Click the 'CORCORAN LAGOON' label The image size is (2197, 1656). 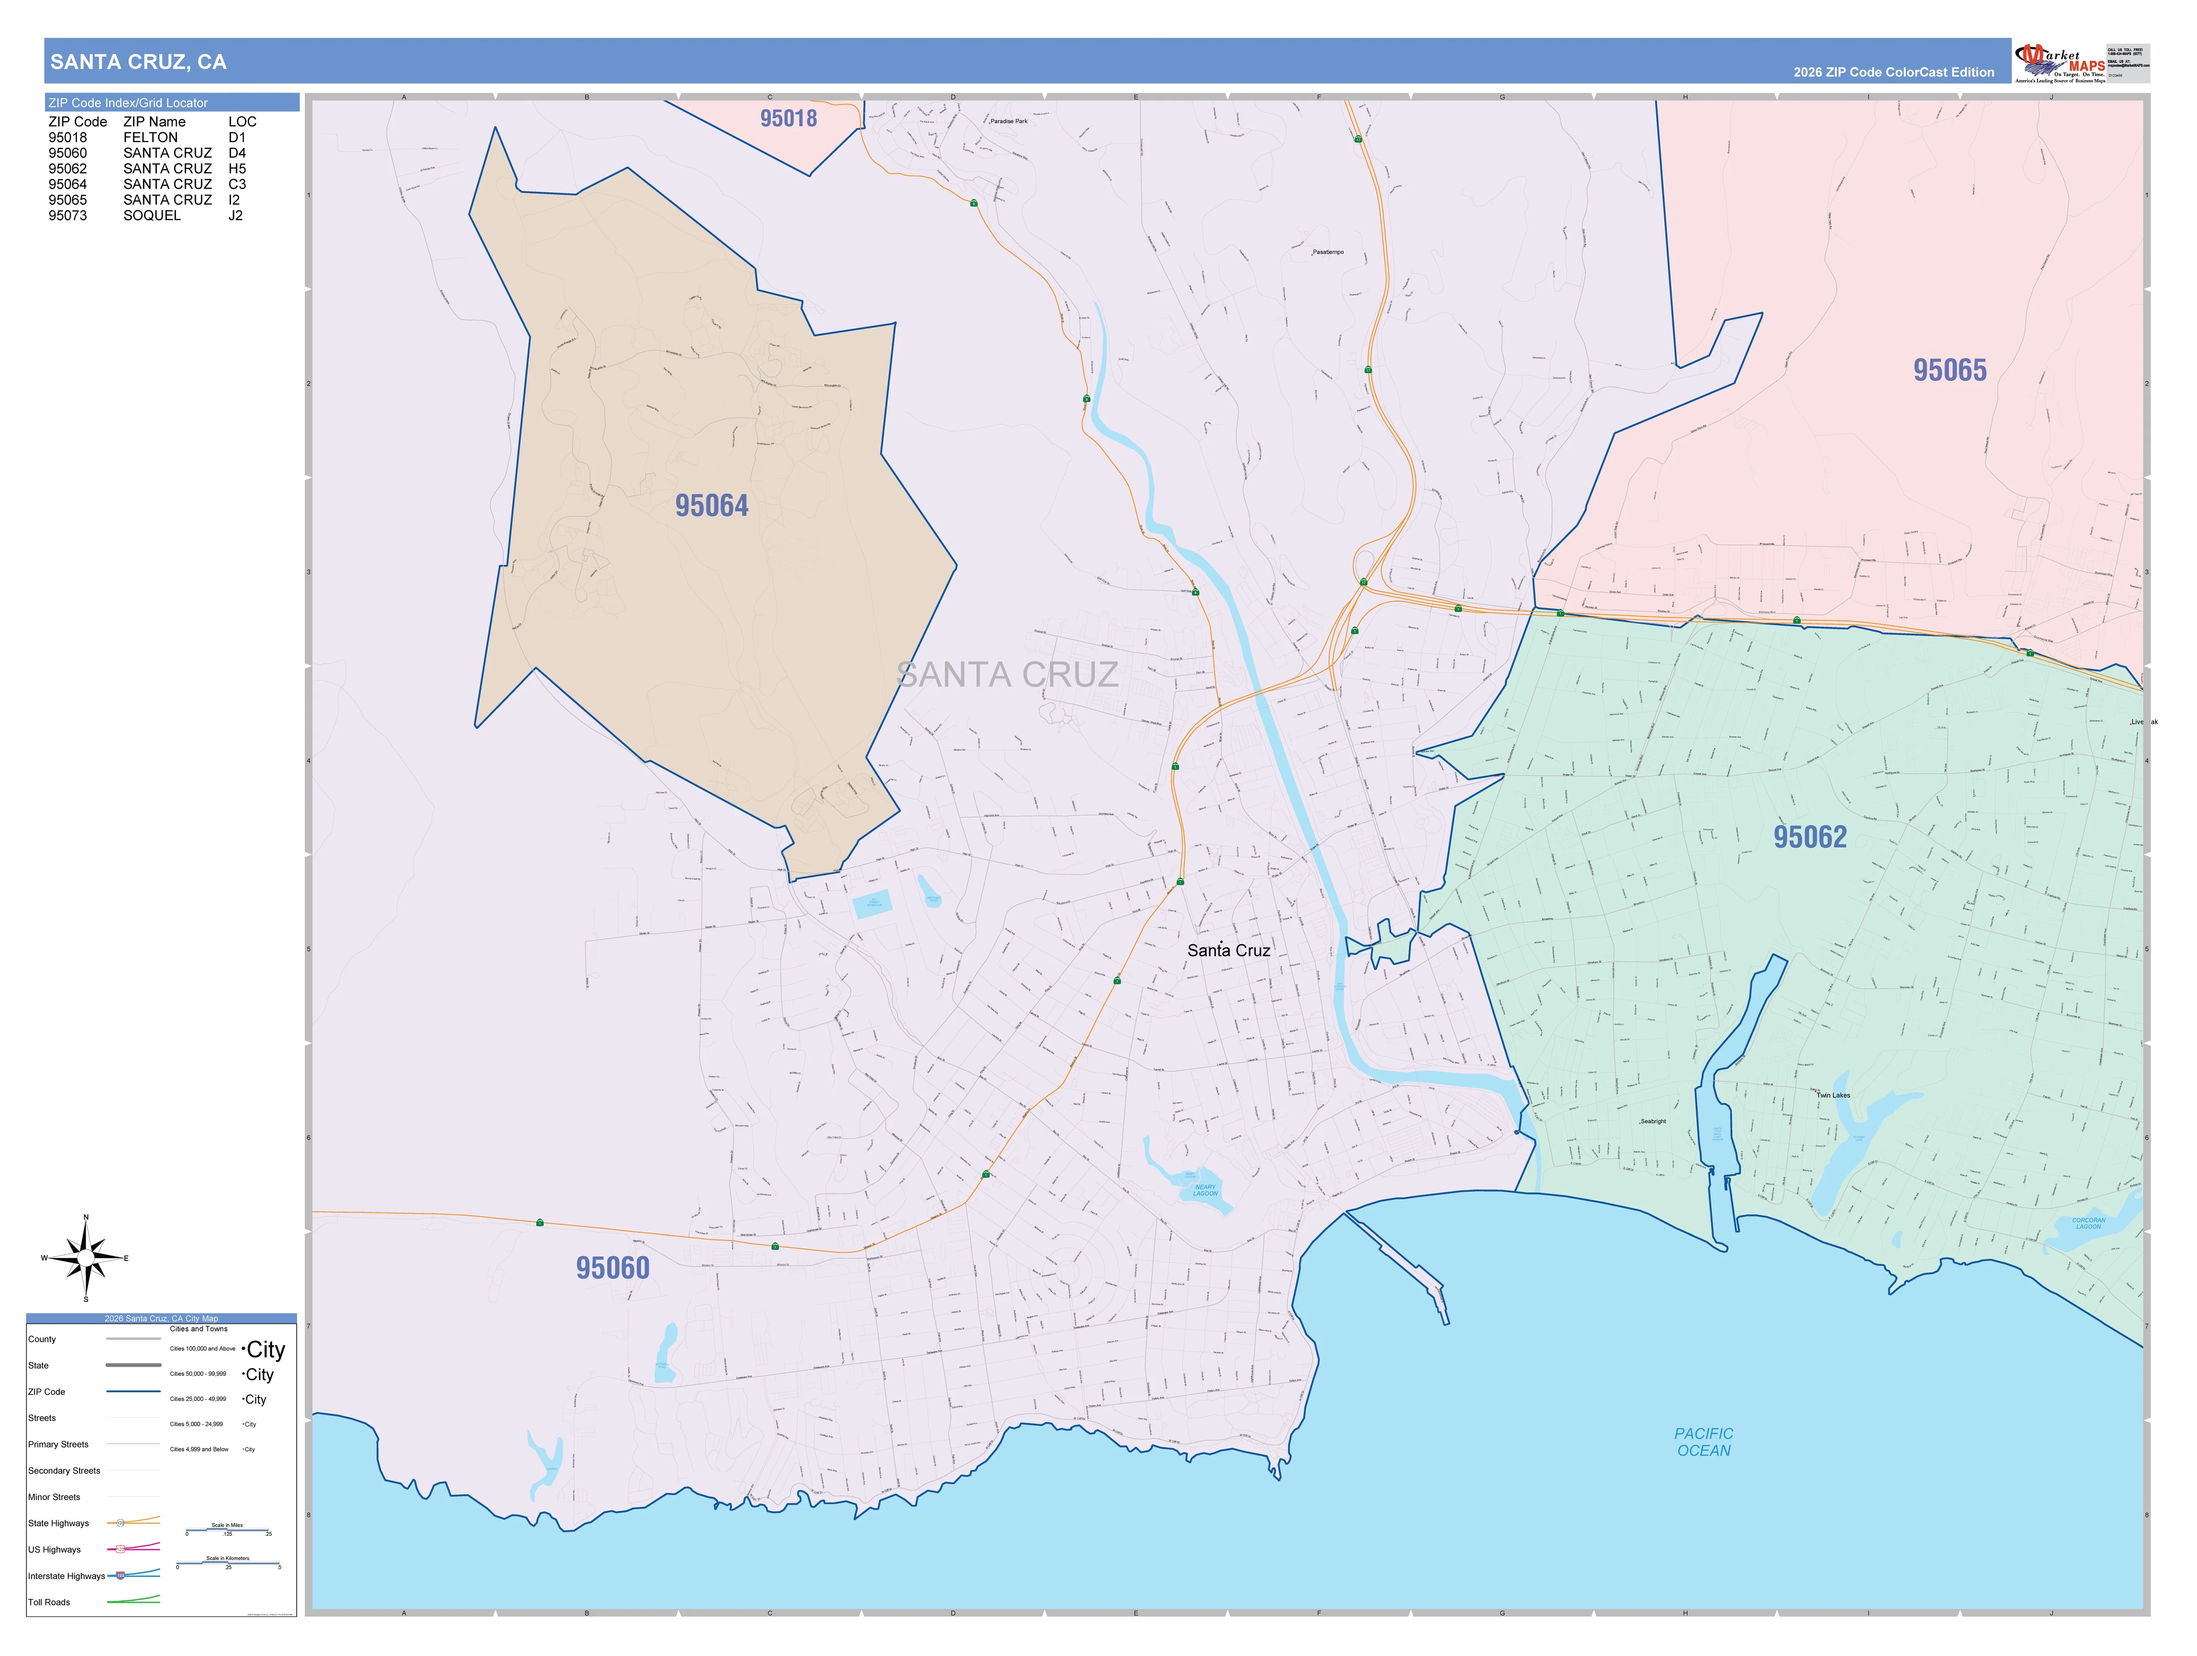[2089, 1223]
